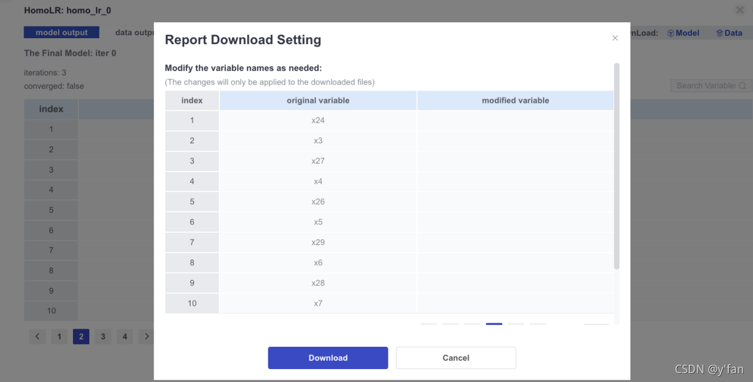
Task: Click index row 5 in background table
Action: pyautogui.click(x=51, y=210)
